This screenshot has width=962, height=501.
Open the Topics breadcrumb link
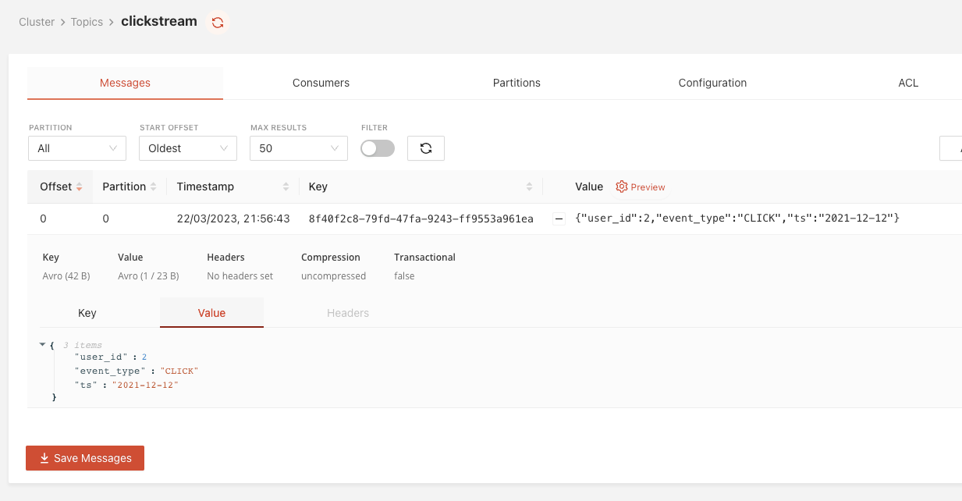[x=87, y=22]
